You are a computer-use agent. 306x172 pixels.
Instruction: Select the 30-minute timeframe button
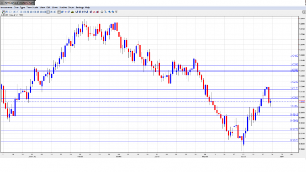(31, 12)
